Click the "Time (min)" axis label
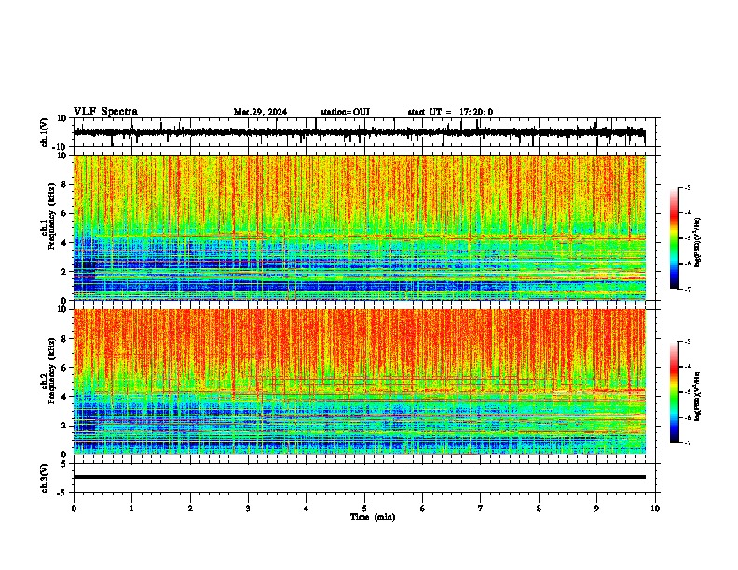Viewport: 738px width, 570px height. [373, 517]
